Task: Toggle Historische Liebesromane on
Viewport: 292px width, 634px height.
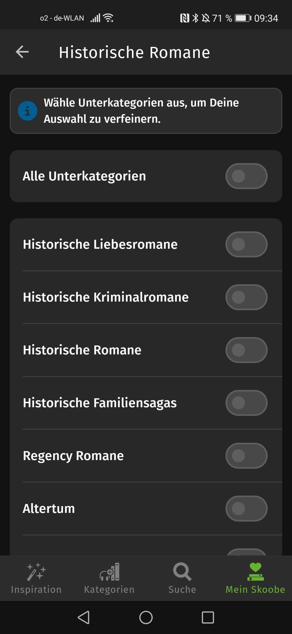Action: [247, 244]
